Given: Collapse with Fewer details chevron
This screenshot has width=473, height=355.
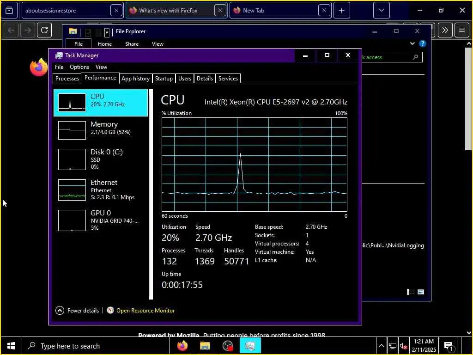Looking at the screenshot, I should tap(60, 310).
